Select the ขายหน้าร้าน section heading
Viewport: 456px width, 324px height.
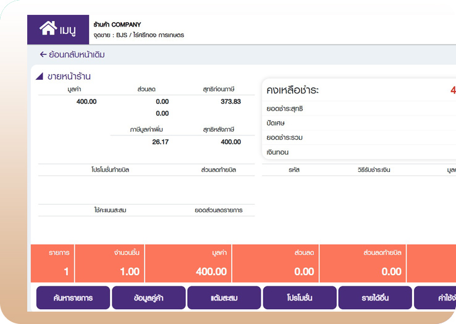tap(69, 77)
